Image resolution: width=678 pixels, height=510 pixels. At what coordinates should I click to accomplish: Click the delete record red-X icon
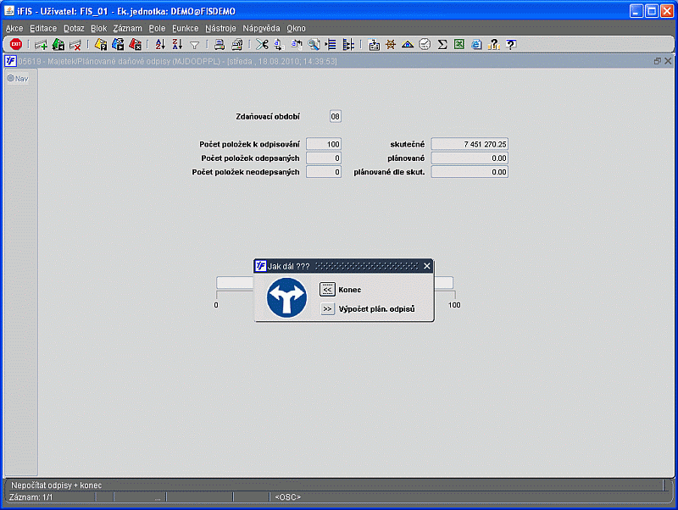coord(75,45)
